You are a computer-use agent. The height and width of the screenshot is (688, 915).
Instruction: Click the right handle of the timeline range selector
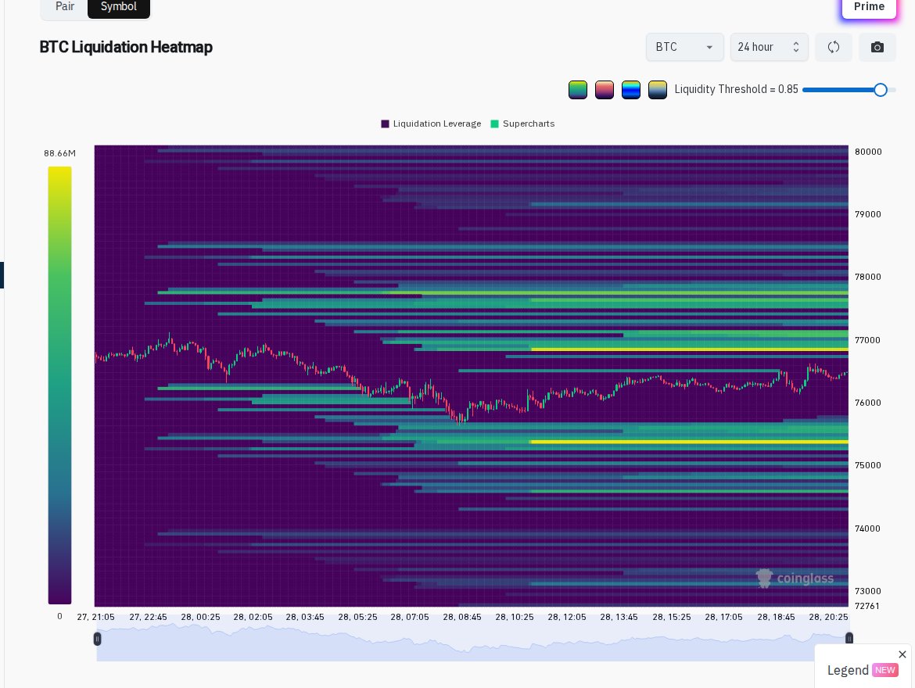(849, 639)
